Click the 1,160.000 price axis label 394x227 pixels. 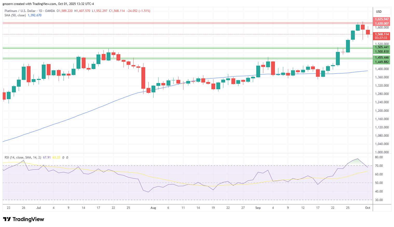(382, 119)
